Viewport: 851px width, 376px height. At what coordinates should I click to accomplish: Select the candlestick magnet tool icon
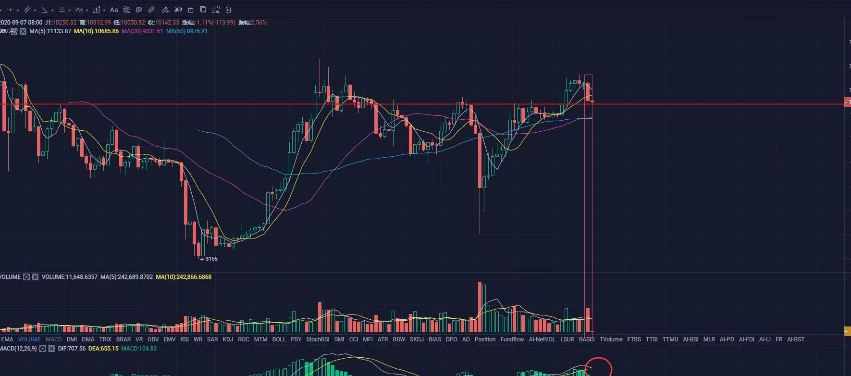point(178,10)
